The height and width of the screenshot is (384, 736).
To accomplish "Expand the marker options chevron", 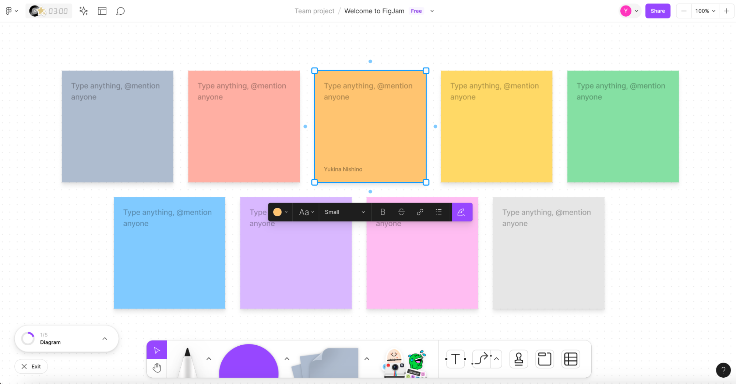I will coord(209,359).
